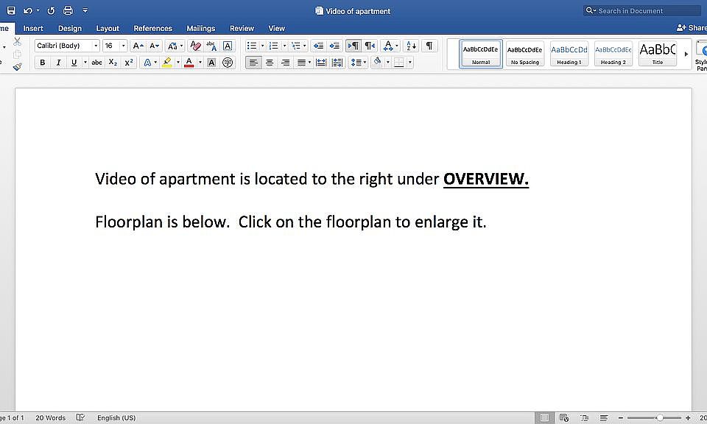Click the Increase Indent icon
Image resolution: width=707 pixels, height=424 pixels.
point(334,46)
